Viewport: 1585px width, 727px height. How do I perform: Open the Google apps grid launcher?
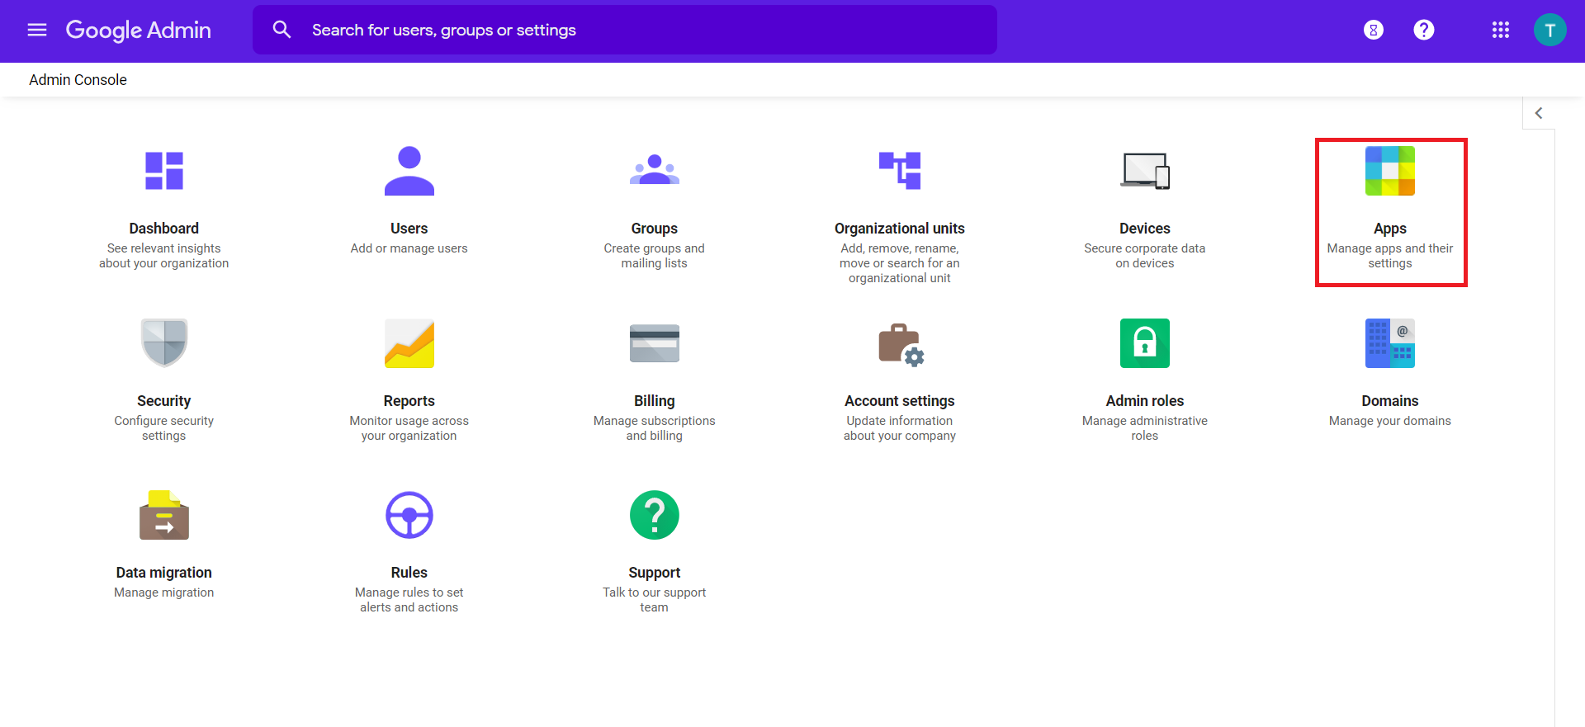click(1501, 31)
